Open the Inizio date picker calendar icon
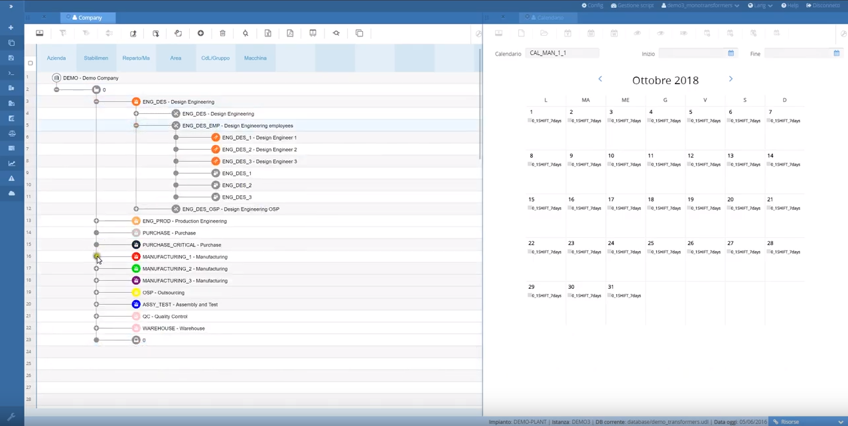The image size is (848, 426). click(731, 53)
